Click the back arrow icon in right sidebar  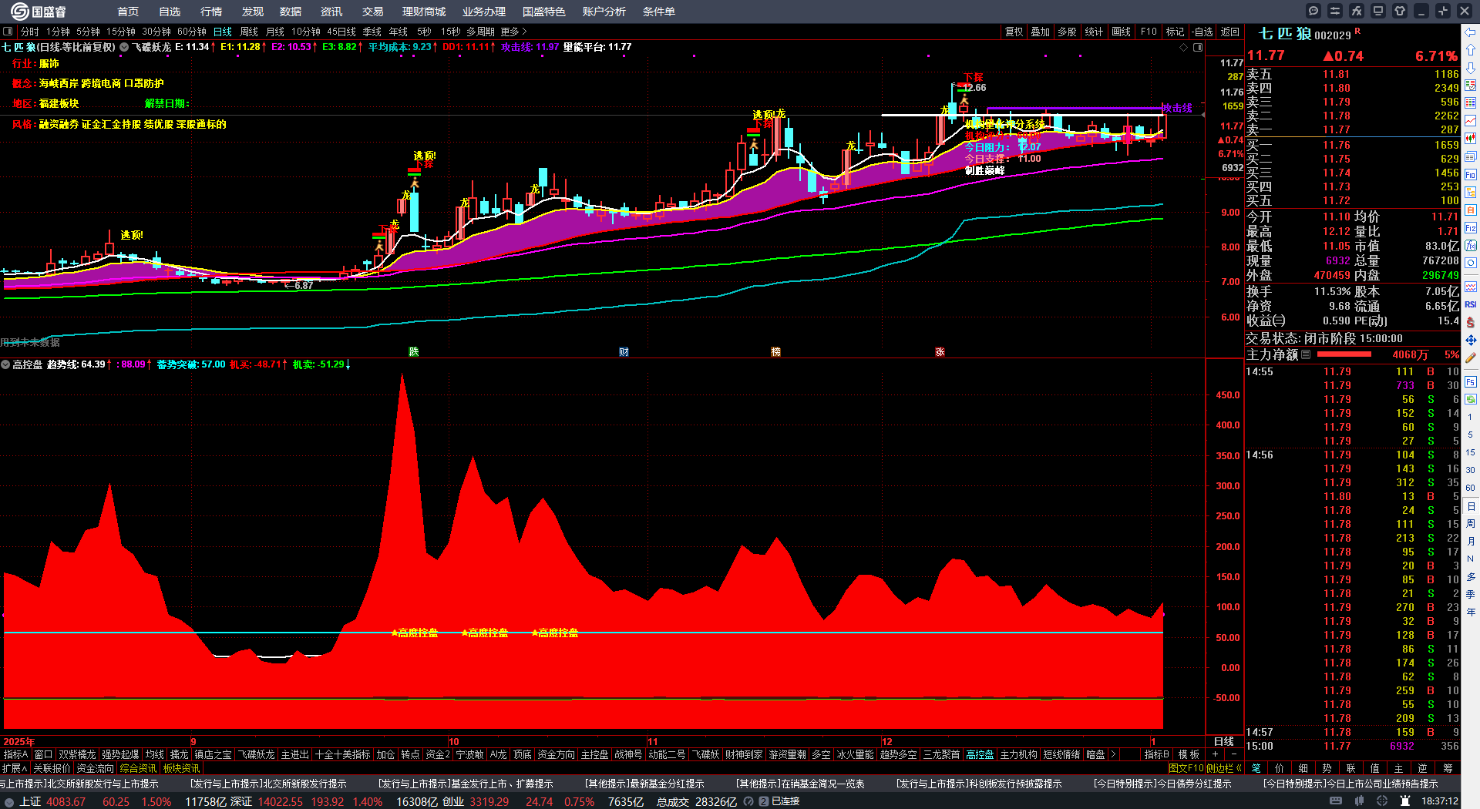click(x=1471, y=32)
